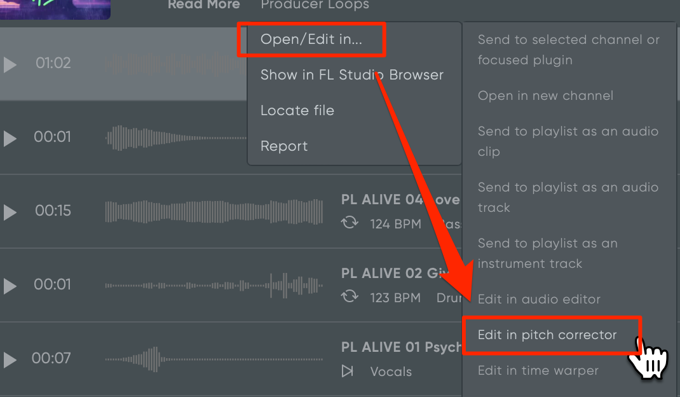This screenshot has height=397, width=680.
Task: Select Open in new channel
Action: 545,95
